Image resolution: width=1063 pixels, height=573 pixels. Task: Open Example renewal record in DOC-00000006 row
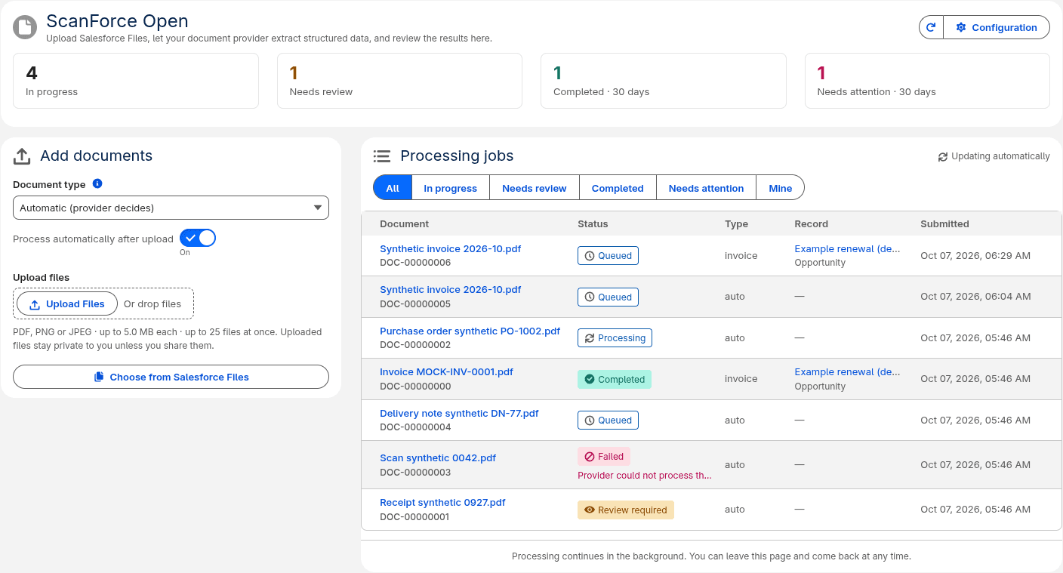pyautogui.click(x=847, y=248)
